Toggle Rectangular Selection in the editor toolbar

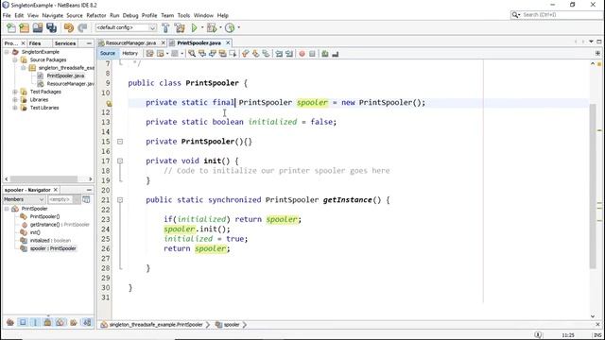233,54
